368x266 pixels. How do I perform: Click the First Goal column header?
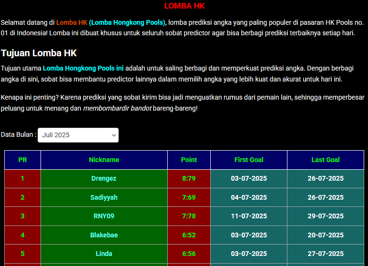[x=249, y=160]
